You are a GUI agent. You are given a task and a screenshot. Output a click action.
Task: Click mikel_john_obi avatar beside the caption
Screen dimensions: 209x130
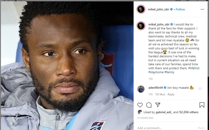click(x=141, y=26)
